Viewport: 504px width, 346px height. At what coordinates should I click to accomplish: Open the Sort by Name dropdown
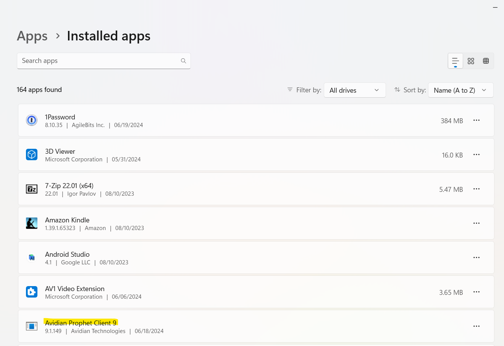[460, 90]
